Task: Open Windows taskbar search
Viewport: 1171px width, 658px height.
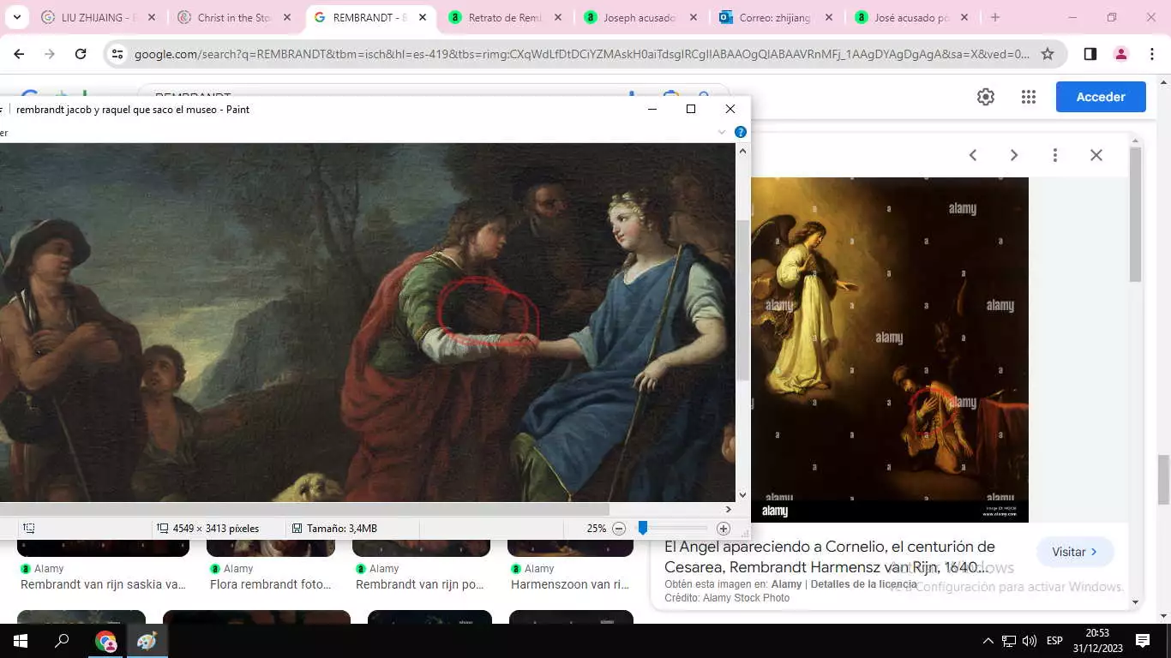Action: (x=62, y=641)
